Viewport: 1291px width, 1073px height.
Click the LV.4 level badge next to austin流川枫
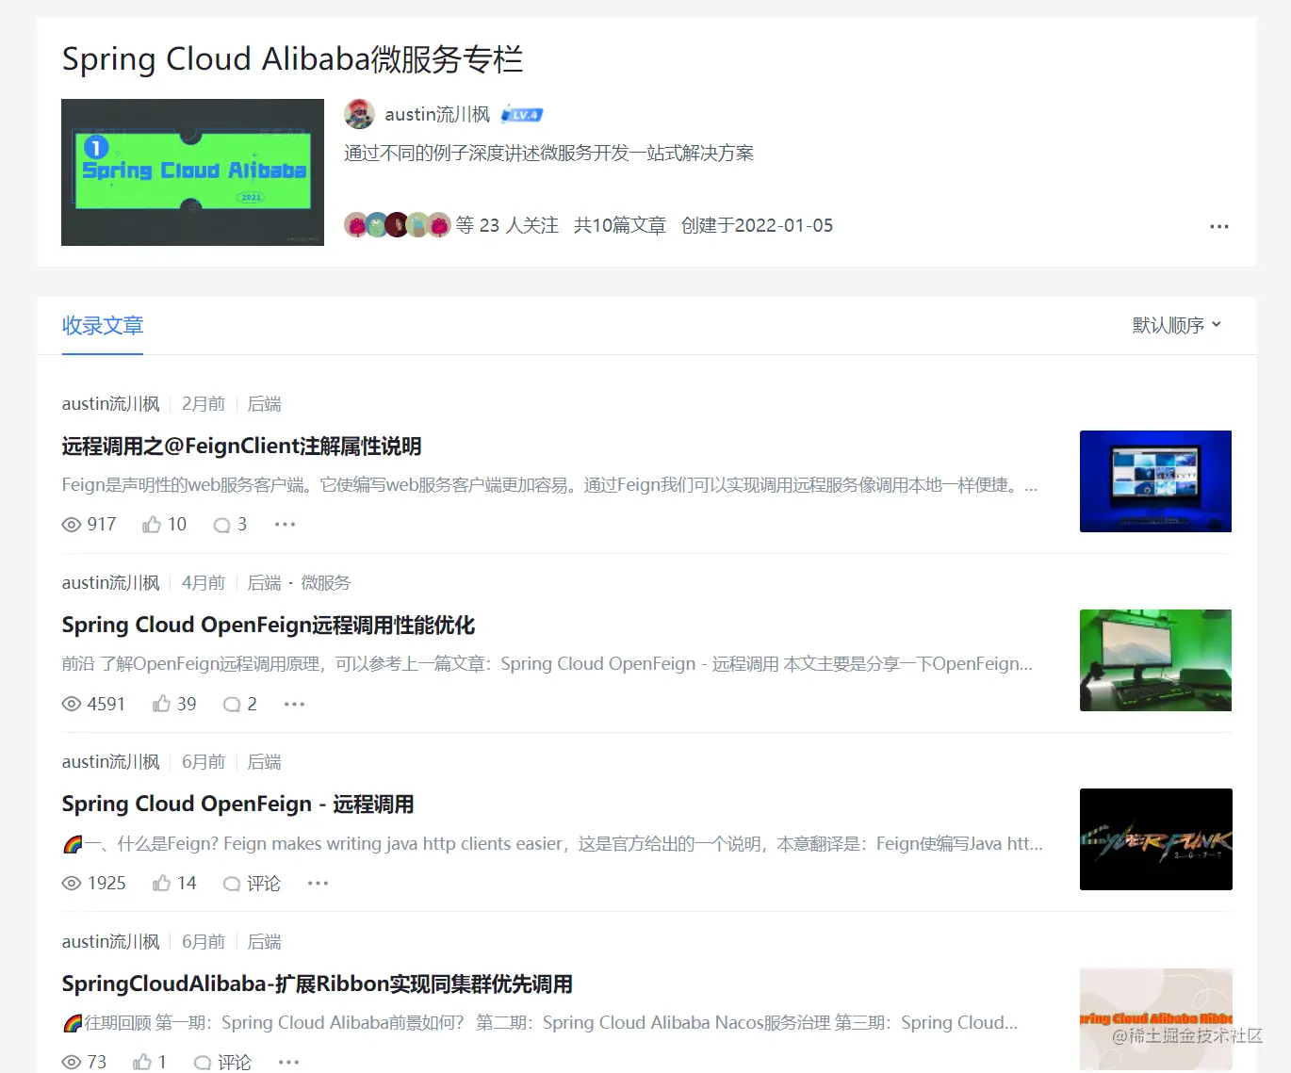[522, 115]
